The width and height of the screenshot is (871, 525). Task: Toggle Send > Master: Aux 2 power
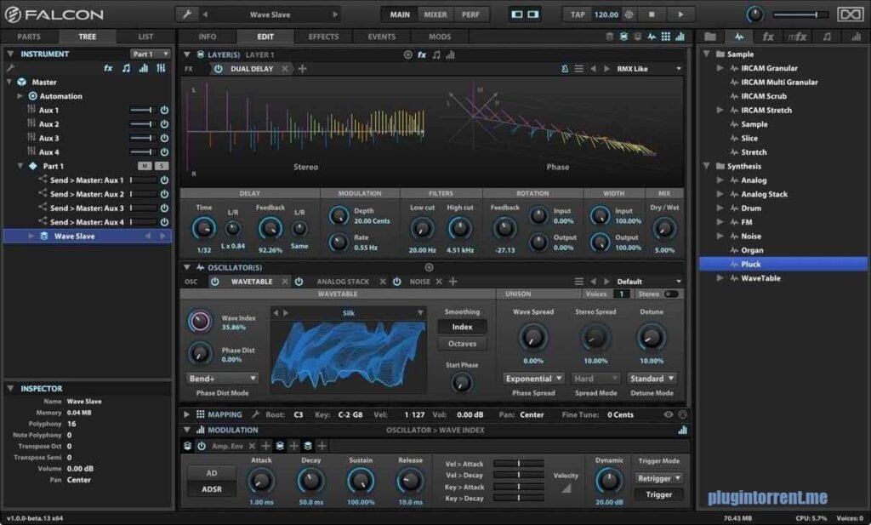[164, 194]
